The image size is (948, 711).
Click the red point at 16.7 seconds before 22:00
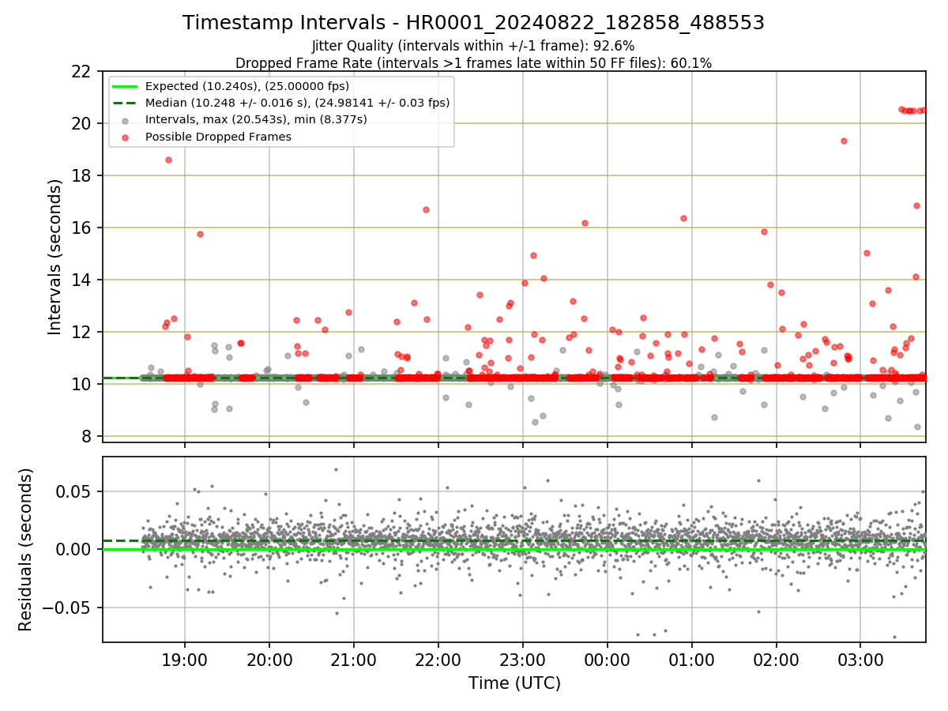(426, 209)
